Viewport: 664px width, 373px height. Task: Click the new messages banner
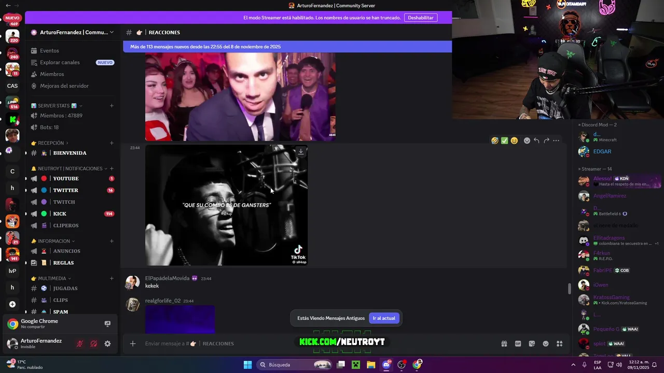pyautogui.click(x=287, y=47)
